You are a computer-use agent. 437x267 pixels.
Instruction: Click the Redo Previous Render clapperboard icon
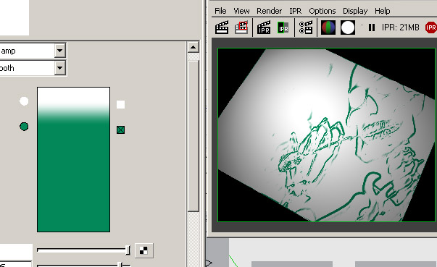(x=222, y=27)
